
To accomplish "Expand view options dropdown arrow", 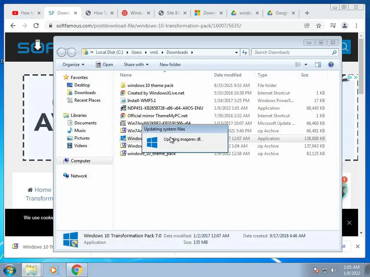I will pos(306,65).
